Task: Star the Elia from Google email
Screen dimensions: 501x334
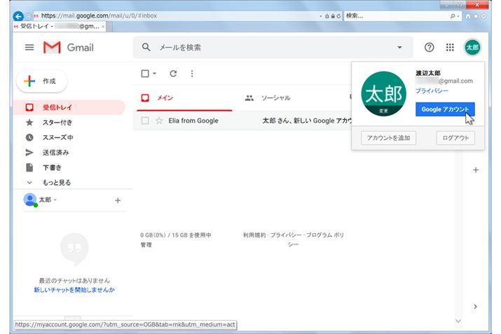Action: pyautogui.click(x=159, y=120)
